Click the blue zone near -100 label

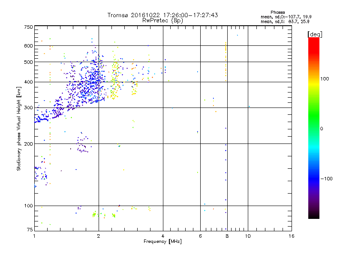[314, 178]
